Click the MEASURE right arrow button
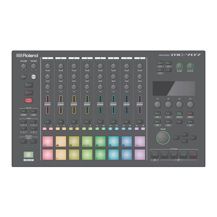 (x=33, y=141)
